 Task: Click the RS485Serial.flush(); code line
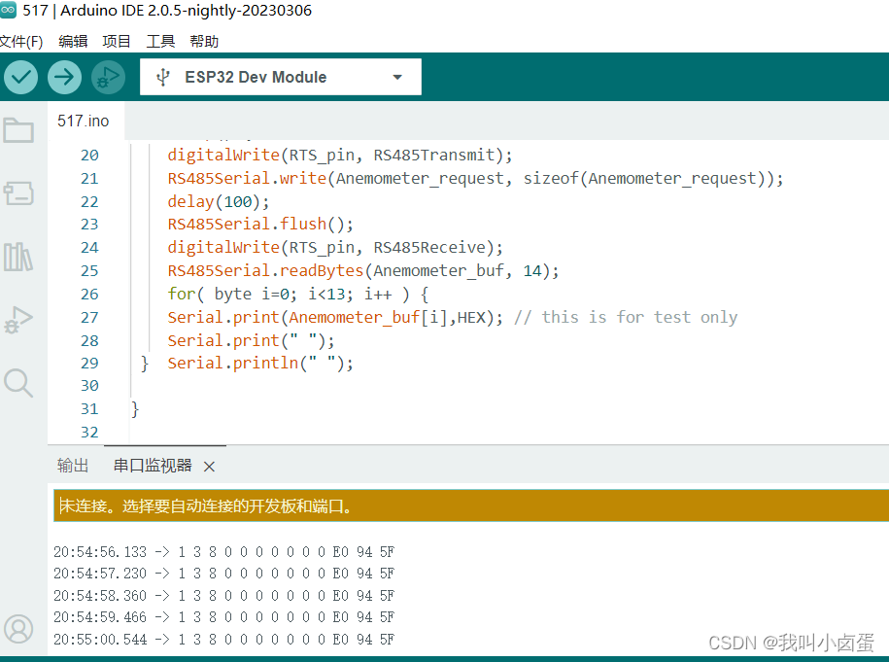[x=260, y=225]
